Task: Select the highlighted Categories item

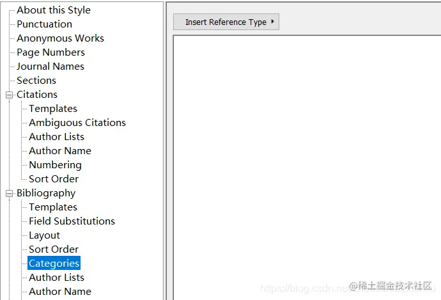Action: click(54, 263)
